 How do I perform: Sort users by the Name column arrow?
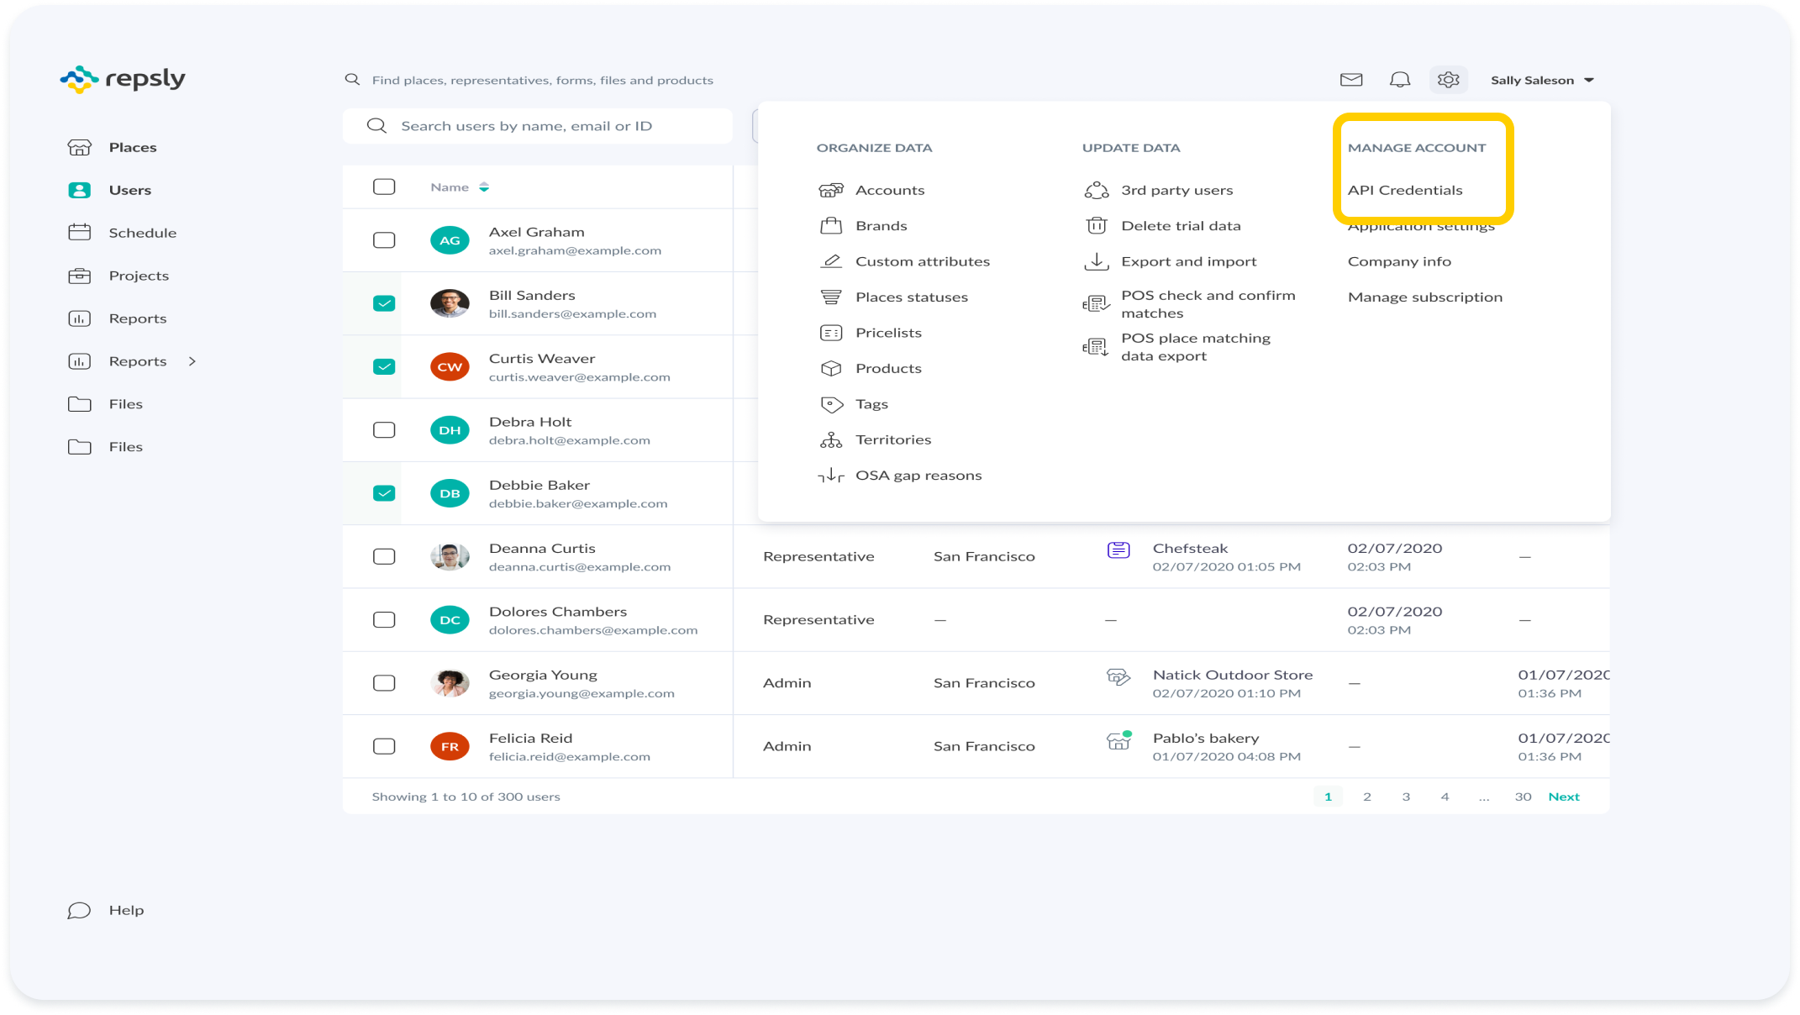click(x=484, y=187)
